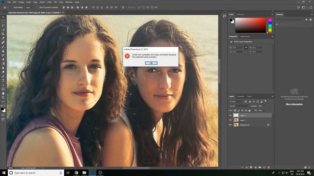Open the workspace switcher icon

[304, 7]
